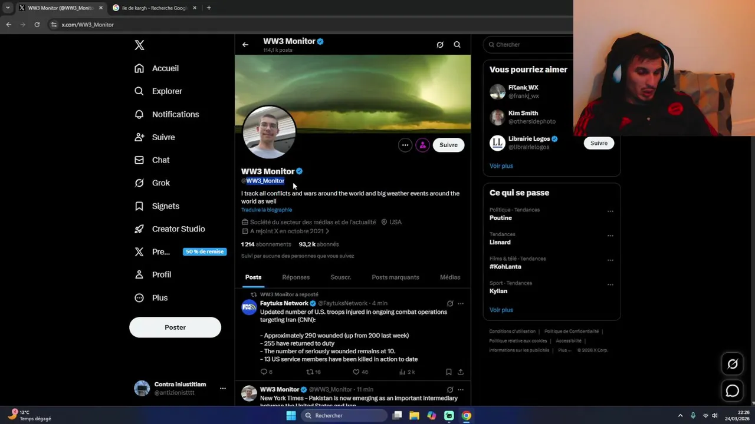Open more menu on Faytuks Network post
The width and height of the screenshot is (755, 424).
(x=461, y=304)
